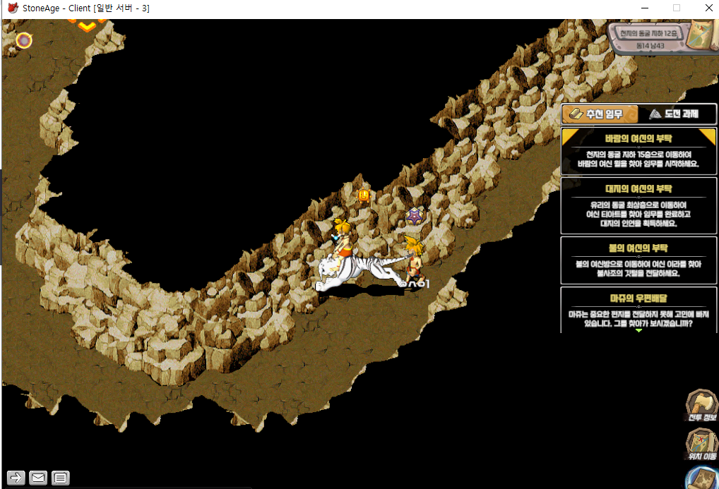Select the 마쥬의 우편배달 quest
Viewport: 719px width, 489px height.
point(638,309)
